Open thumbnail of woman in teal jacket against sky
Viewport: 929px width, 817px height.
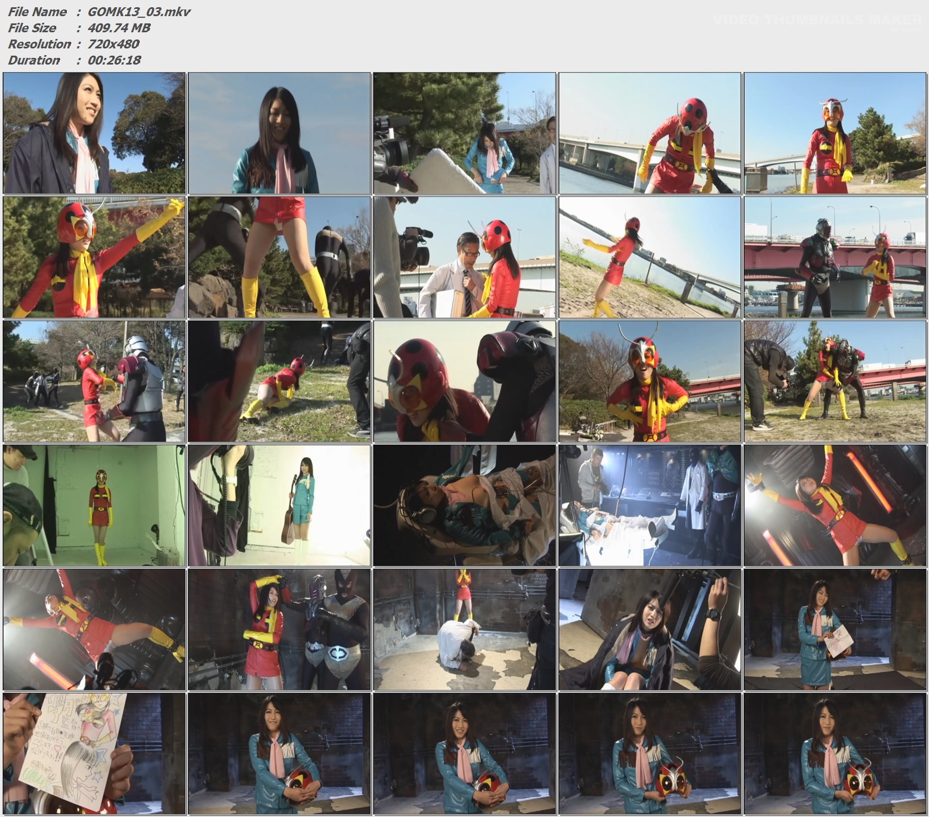(x=279, y=133)
